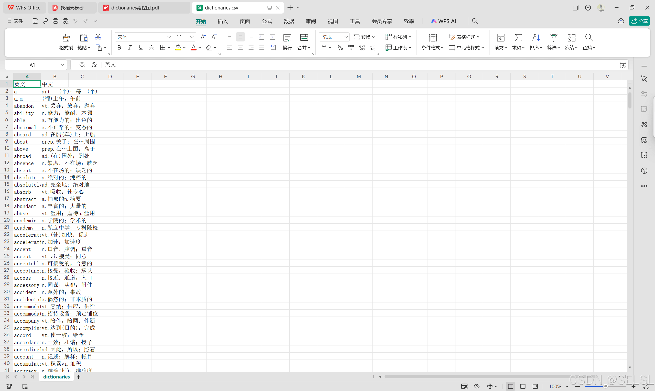This screenshot has width=655, height=391.
Task: Click the Name Box showing A1
Action: point(32,65)
